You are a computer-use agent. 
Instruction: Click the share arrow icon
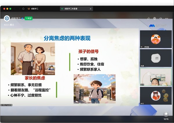(148, 18)
